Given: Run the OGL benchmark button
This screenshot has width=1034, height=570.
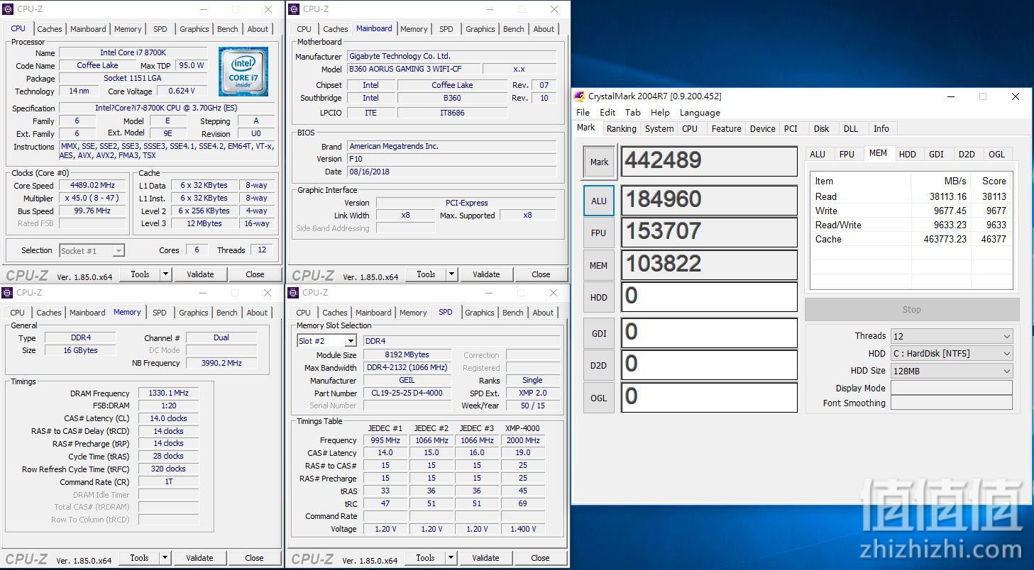Looking at the screenshot, I should pos(599,398).
